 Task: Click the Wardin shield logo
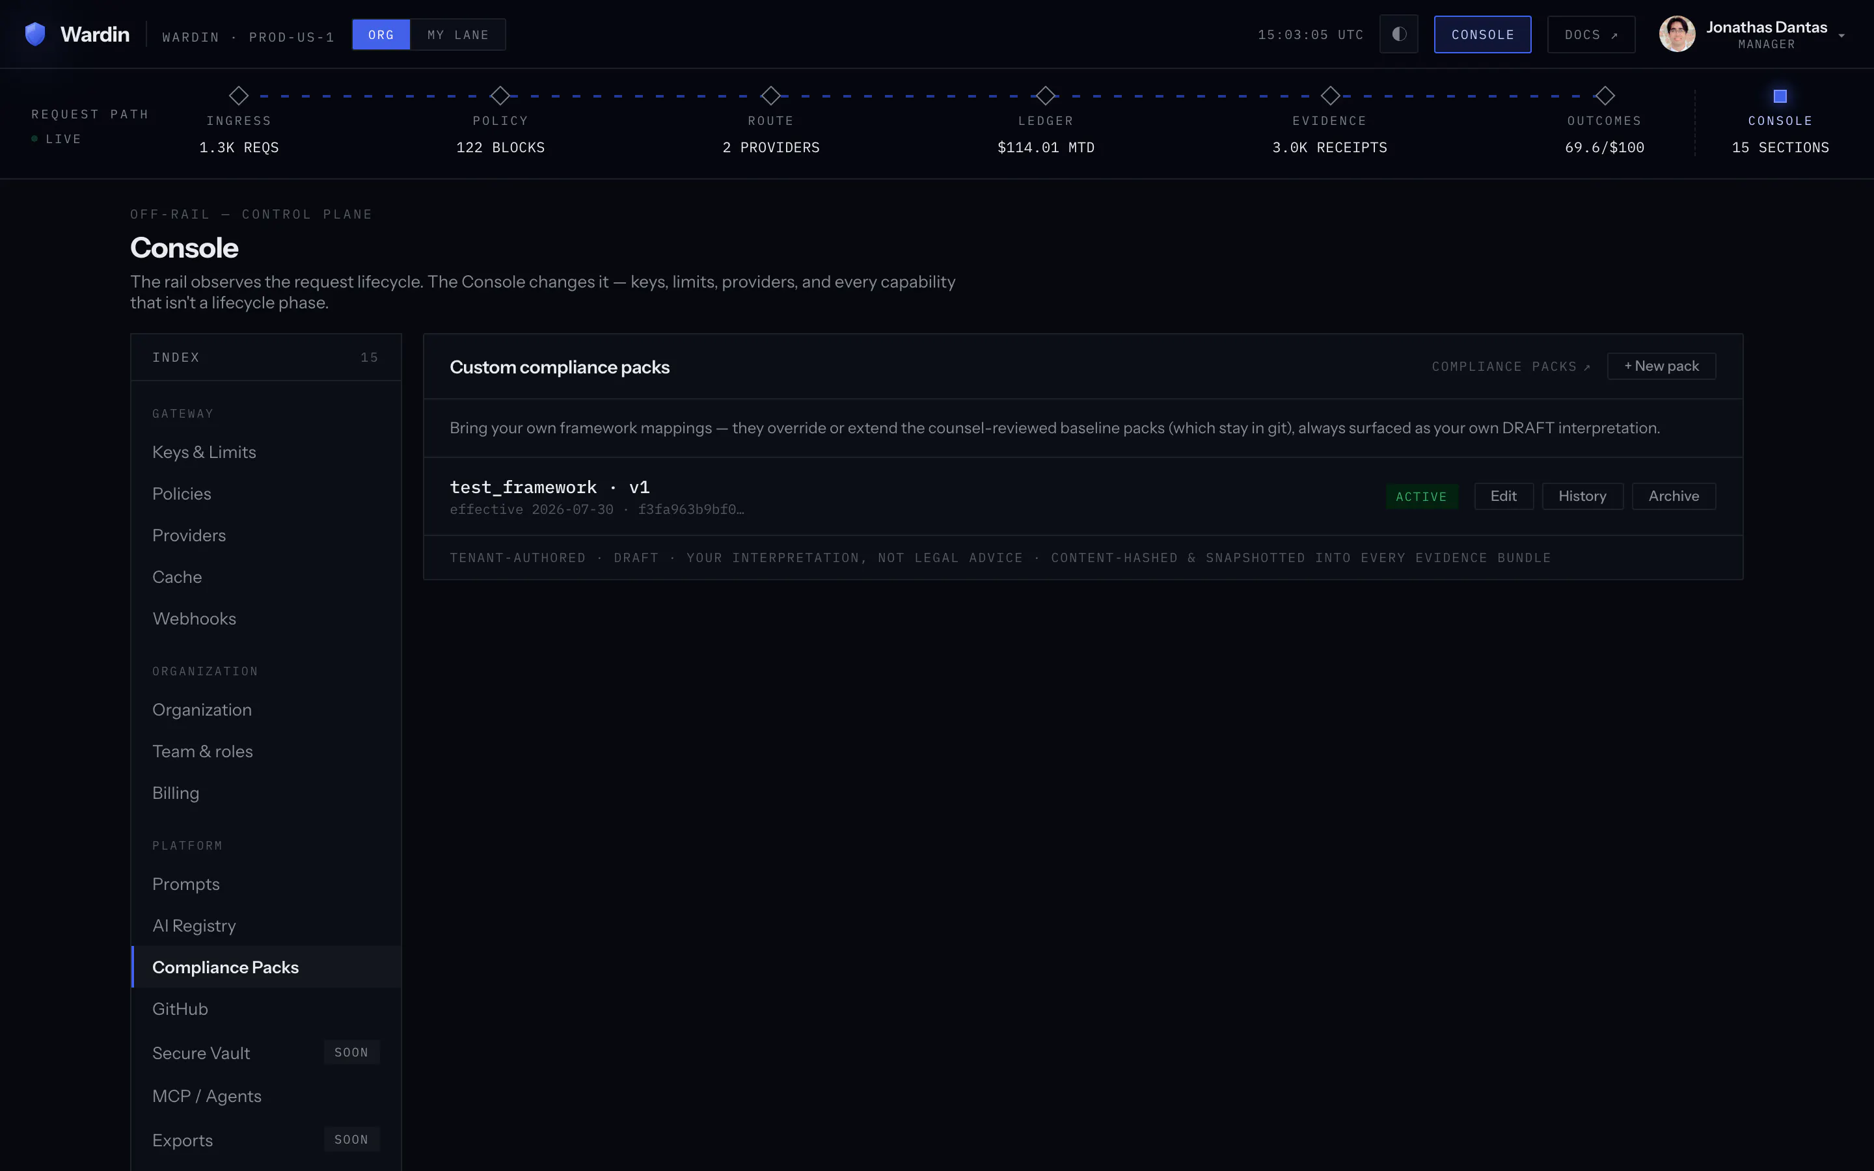[35, 34]
